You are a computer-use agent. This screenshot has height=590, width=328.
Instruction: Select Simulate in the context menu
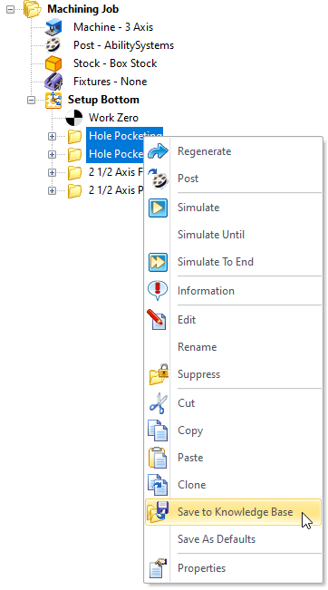pyautogui.click(x=233, y=208)
